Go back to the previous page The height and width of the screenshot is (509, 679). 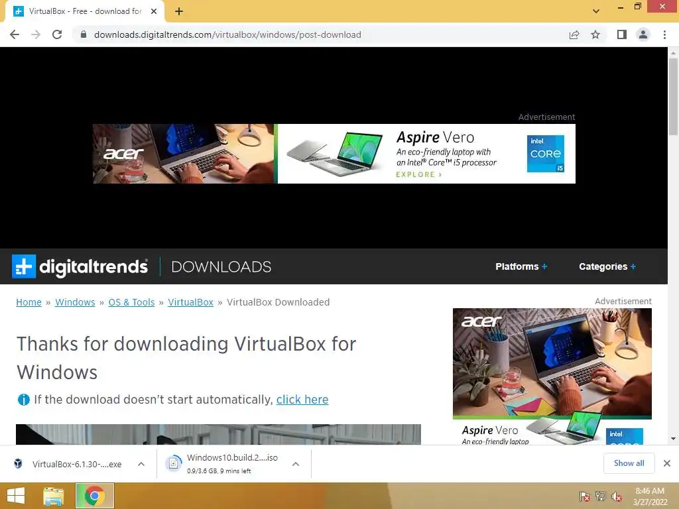(x=15, y=34)
